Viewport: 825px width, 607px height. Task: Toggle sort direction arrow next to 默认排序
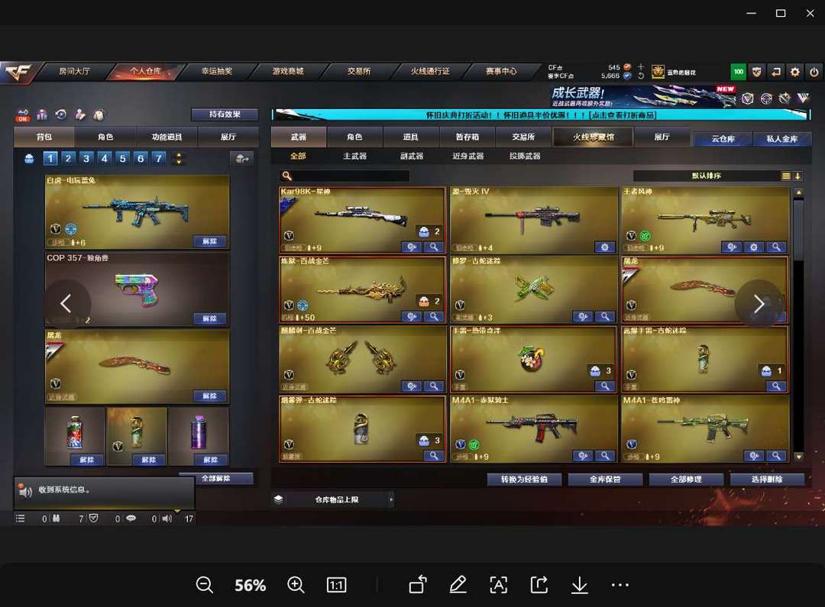[797, 176]
